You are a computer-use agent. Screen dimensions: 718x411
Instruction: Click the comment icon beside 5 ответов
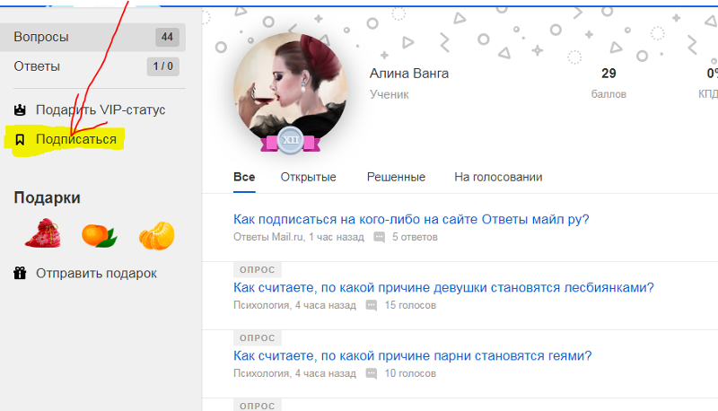click(379, 237)
